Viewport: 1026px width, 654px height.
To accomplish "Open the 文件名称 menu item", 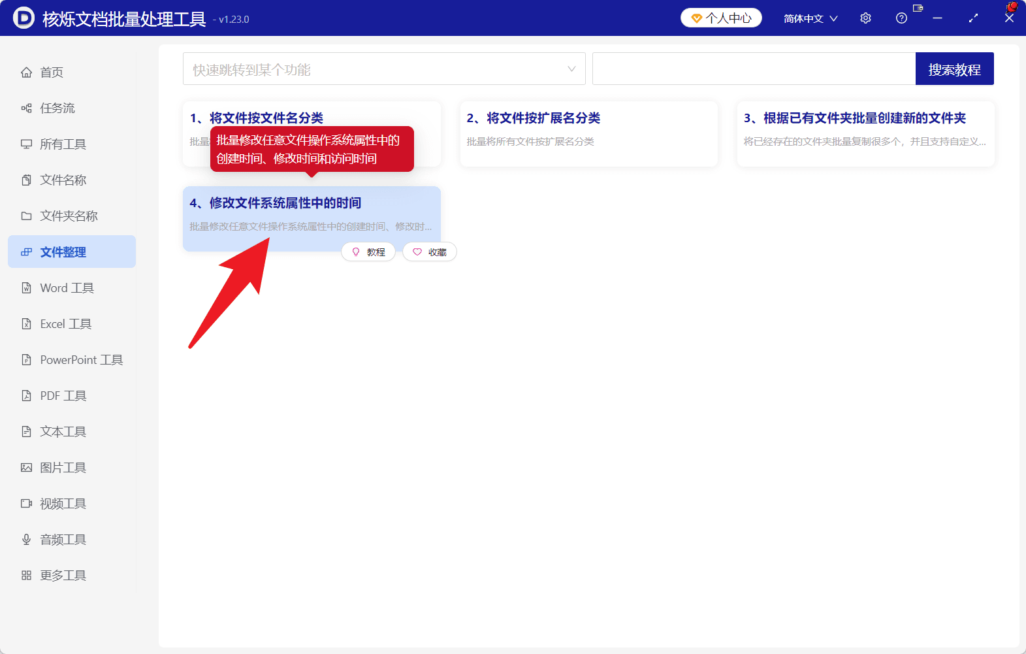I will pos(72,180).
